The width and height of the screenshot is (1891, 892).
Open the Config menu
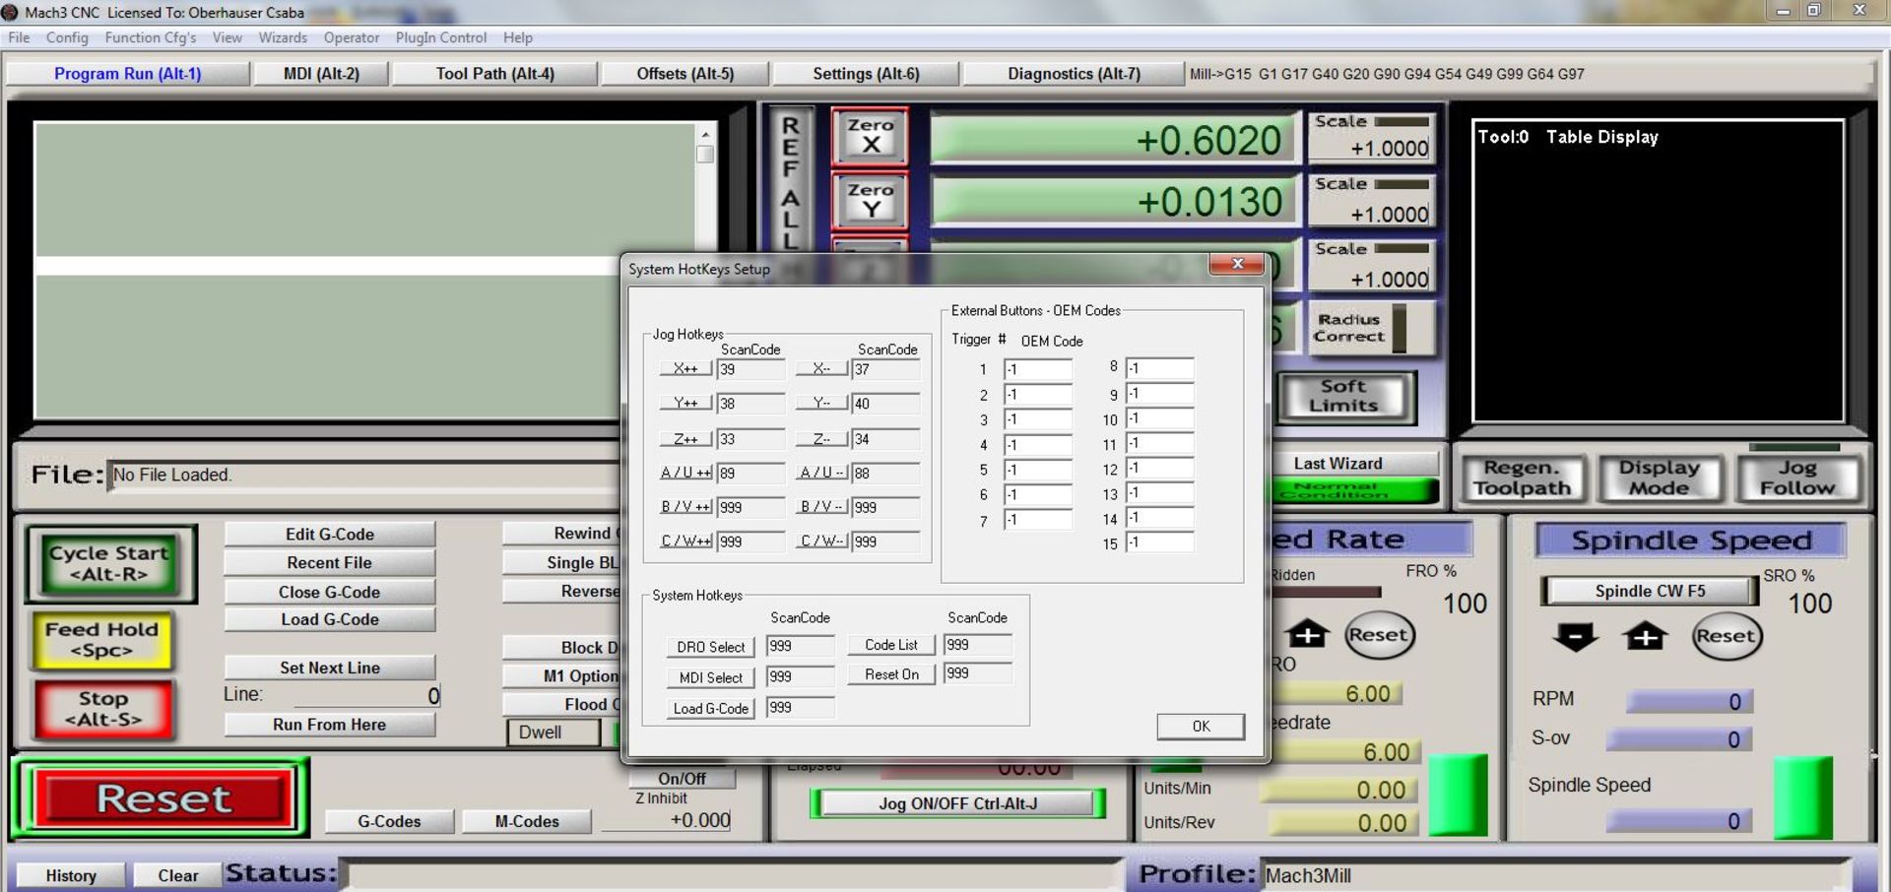[x=67, y=37]
